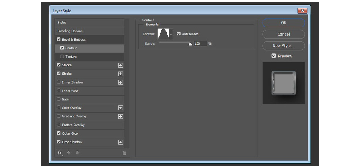Screen dimensions: 358x168
Task: Toggle the Preview checkbox
Action: [x=274, y=56]
